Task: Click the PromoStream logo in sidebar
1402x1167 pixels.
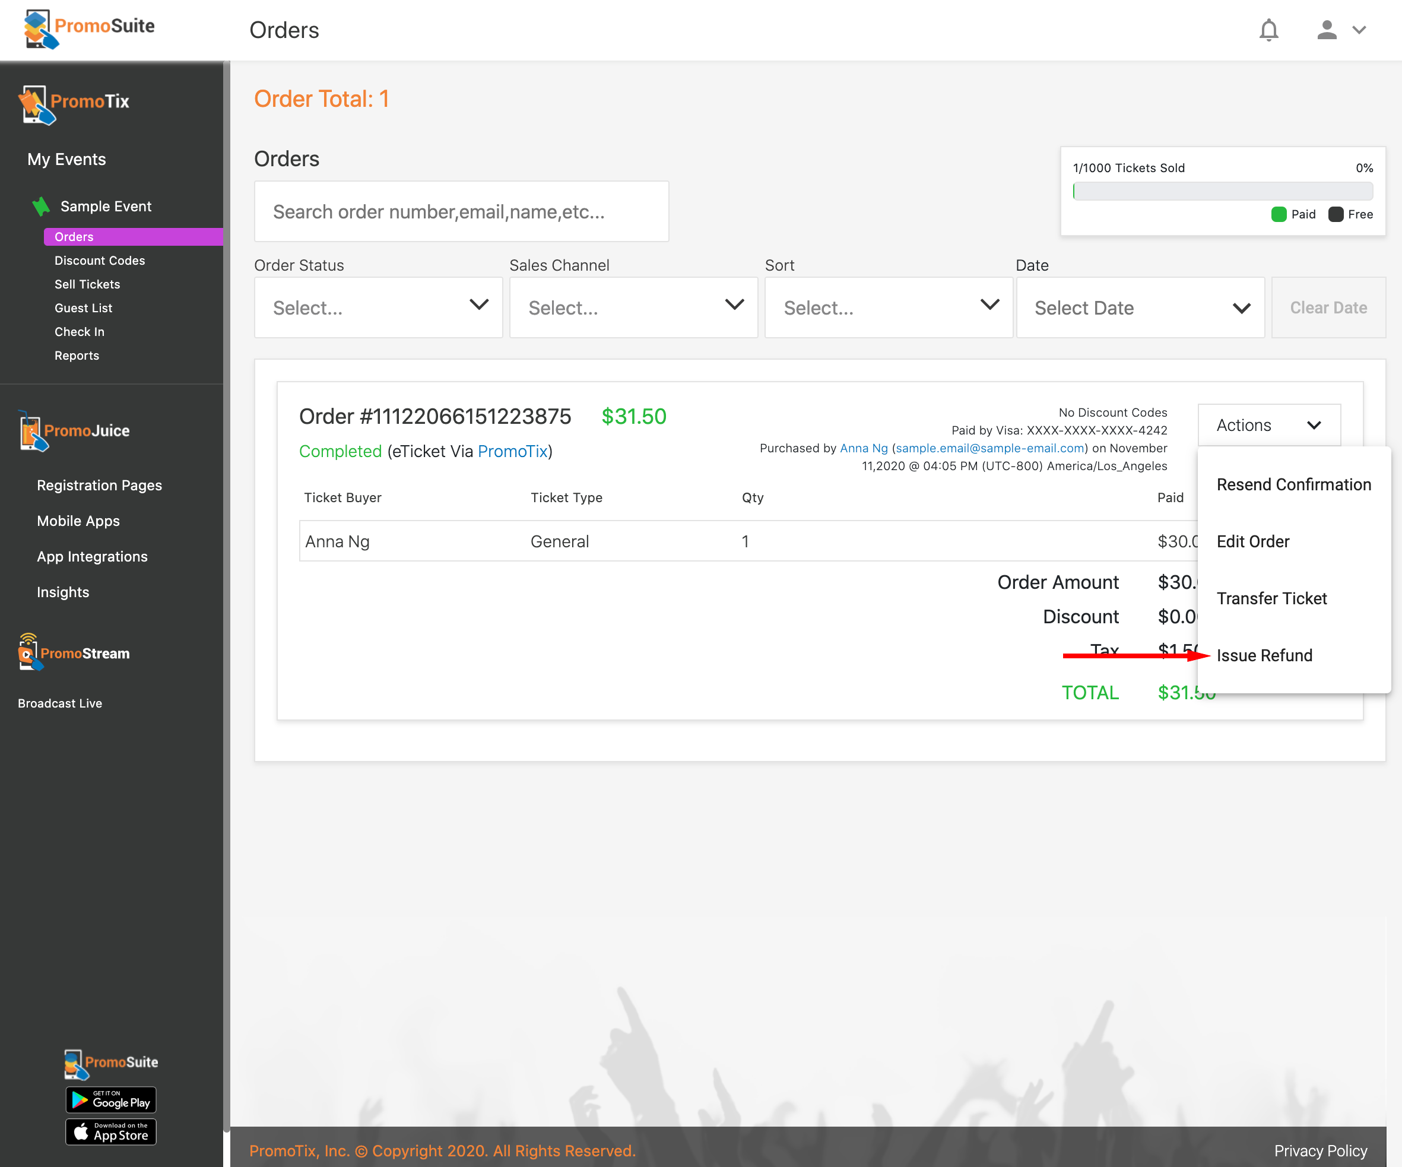Action: (x=74, y=652)
